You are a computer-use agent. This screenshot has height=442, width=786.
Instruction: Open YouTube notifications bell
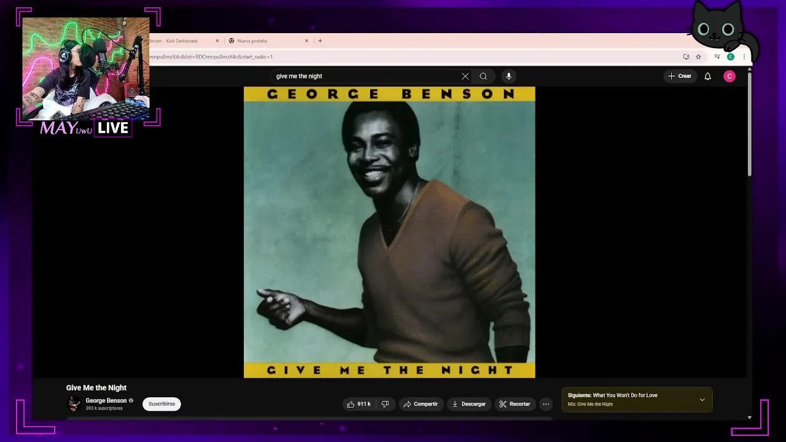pos(707,76)
